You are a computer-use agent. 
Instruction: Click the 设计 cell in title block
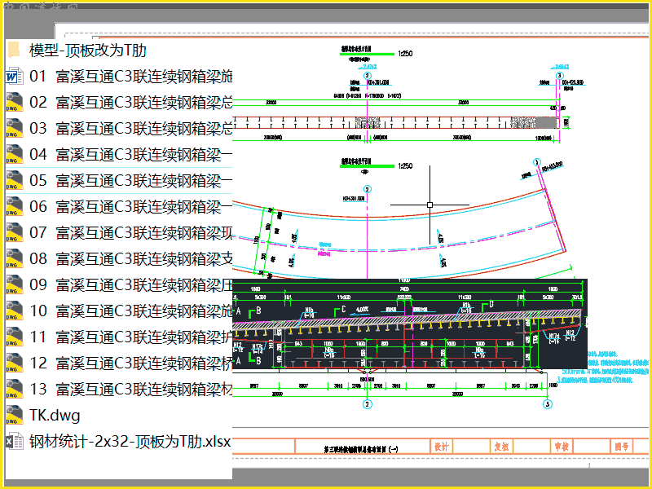pyautogui.click(x=442, y=447)
